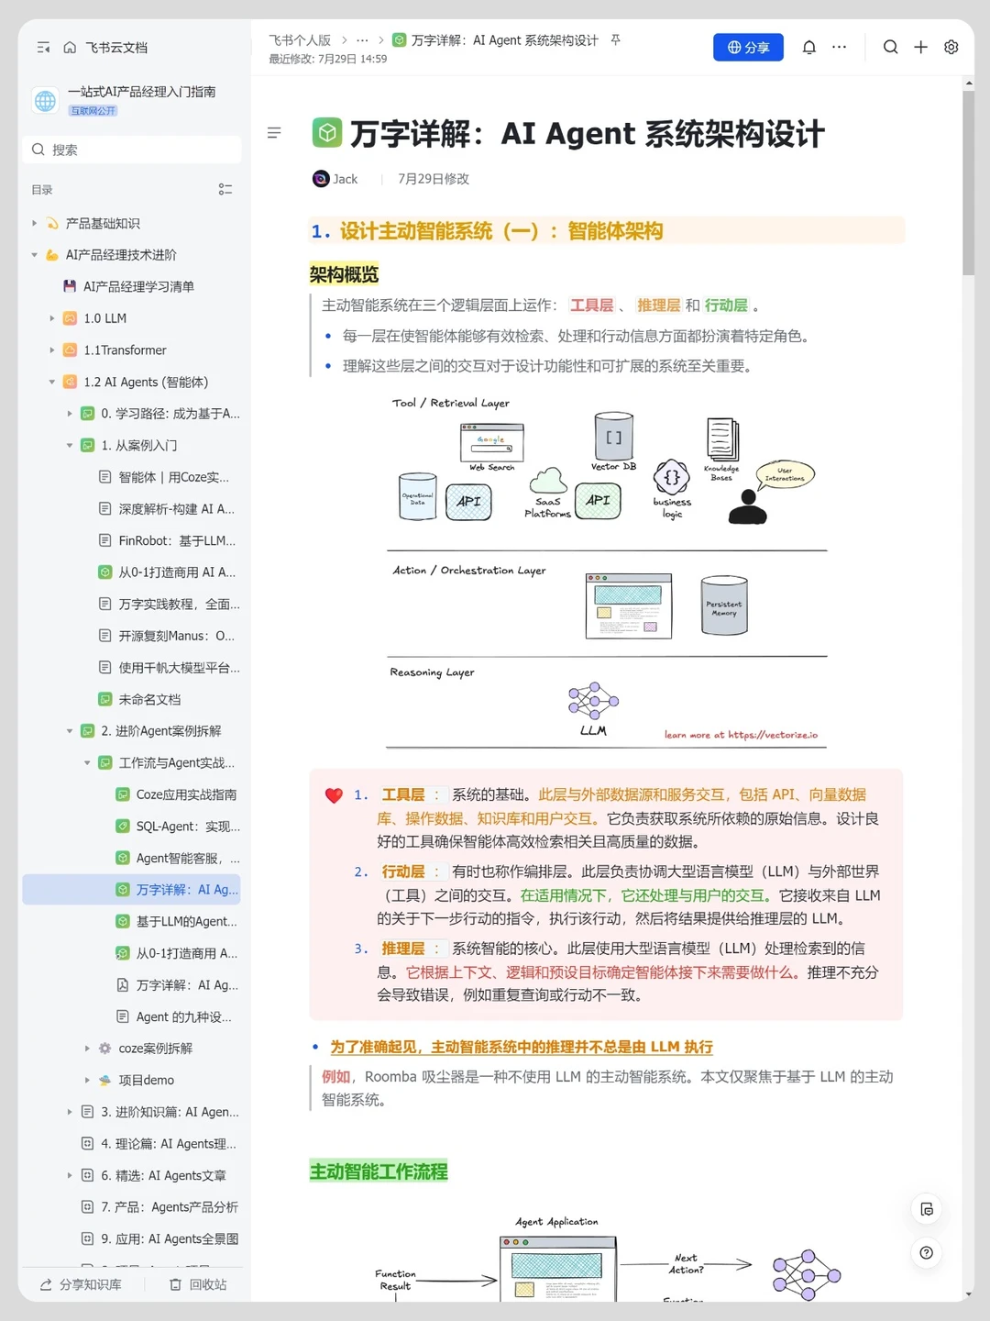Collapse the 1.2 AI Agents (智能体) node

[x=52, y=382]
